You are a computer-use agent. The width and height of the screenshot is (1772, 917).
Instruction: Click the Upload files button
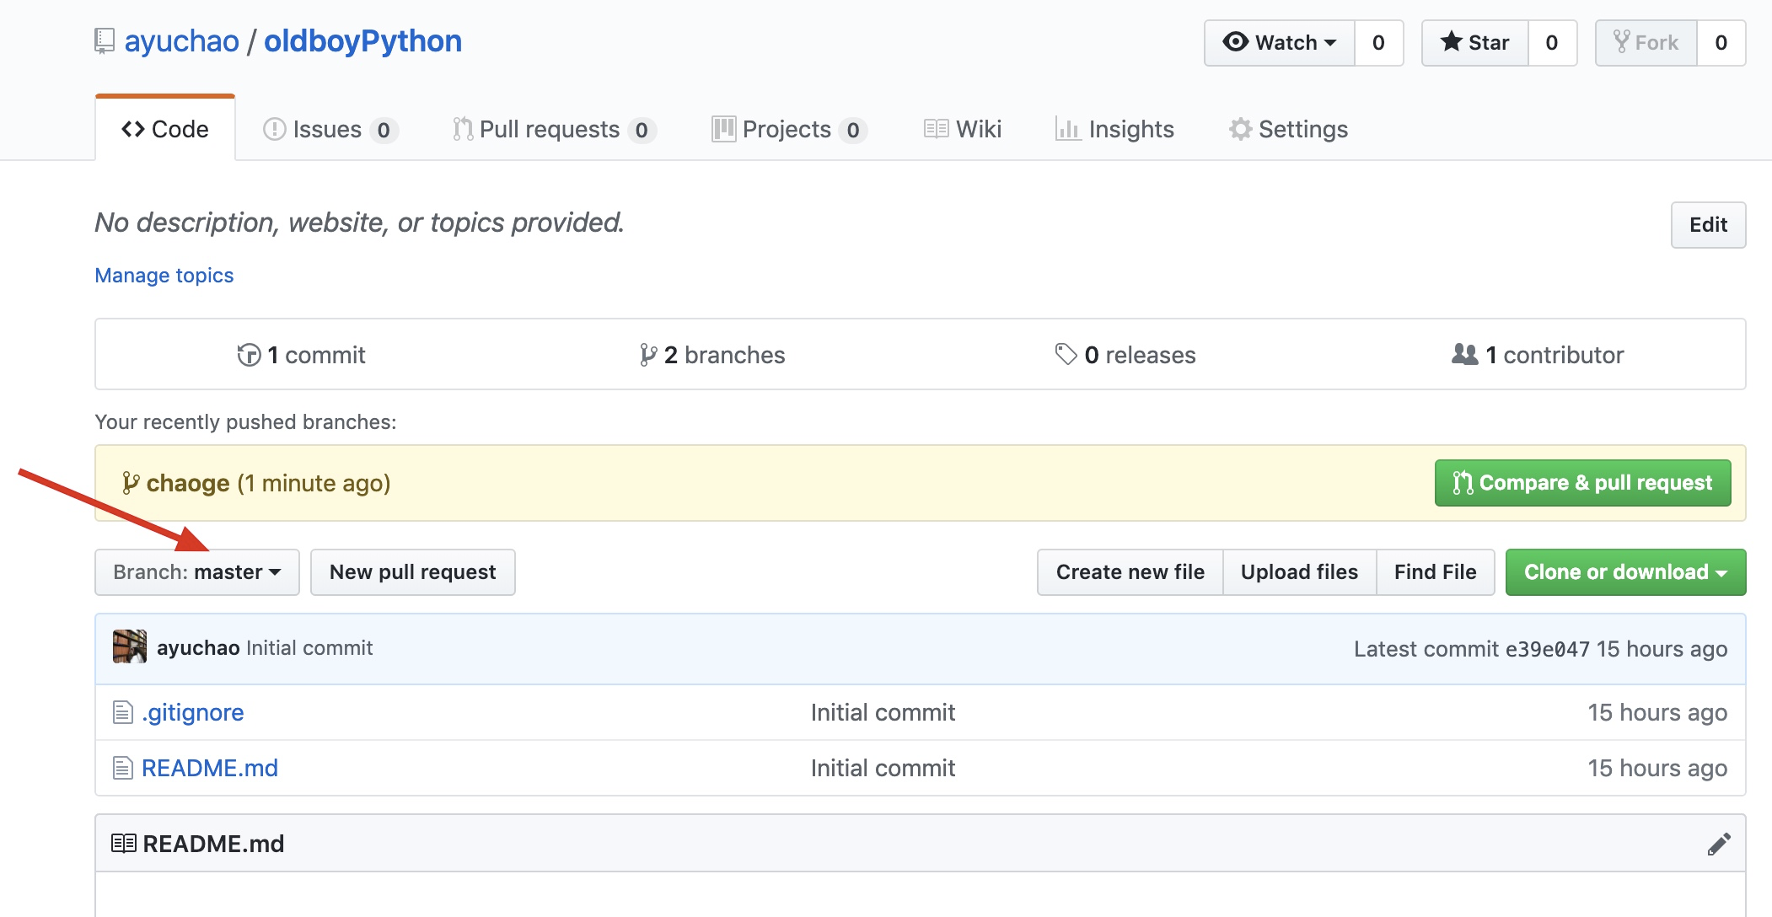point(1299,572)
